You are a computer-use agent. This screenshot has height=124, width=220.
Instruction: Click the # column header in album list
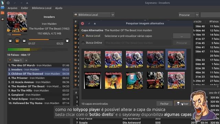(x=76, y=21)
